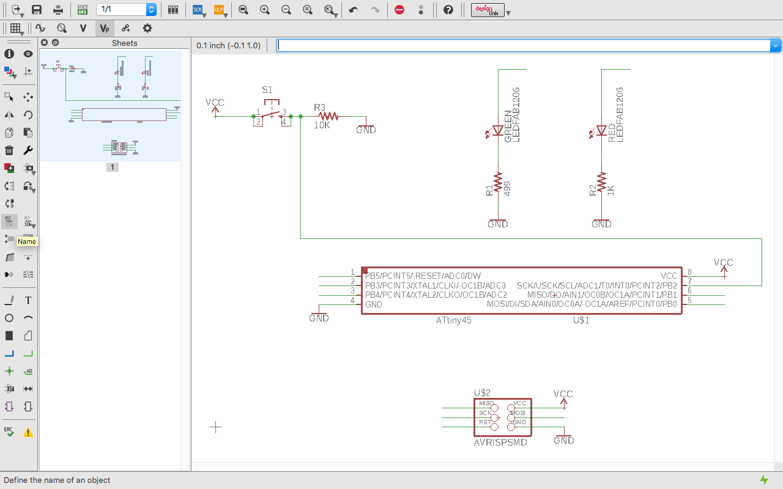Select the Change wrench tool

tap(28, 150)
